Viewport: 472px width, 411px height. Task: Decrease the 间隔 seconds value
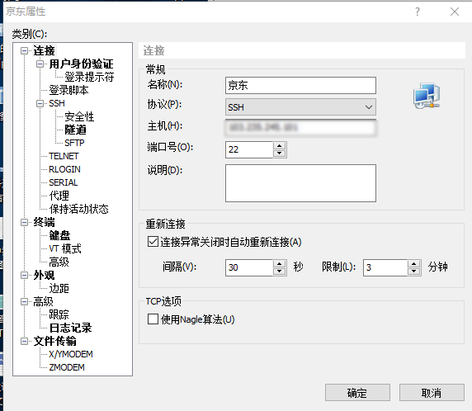(280, 272)
